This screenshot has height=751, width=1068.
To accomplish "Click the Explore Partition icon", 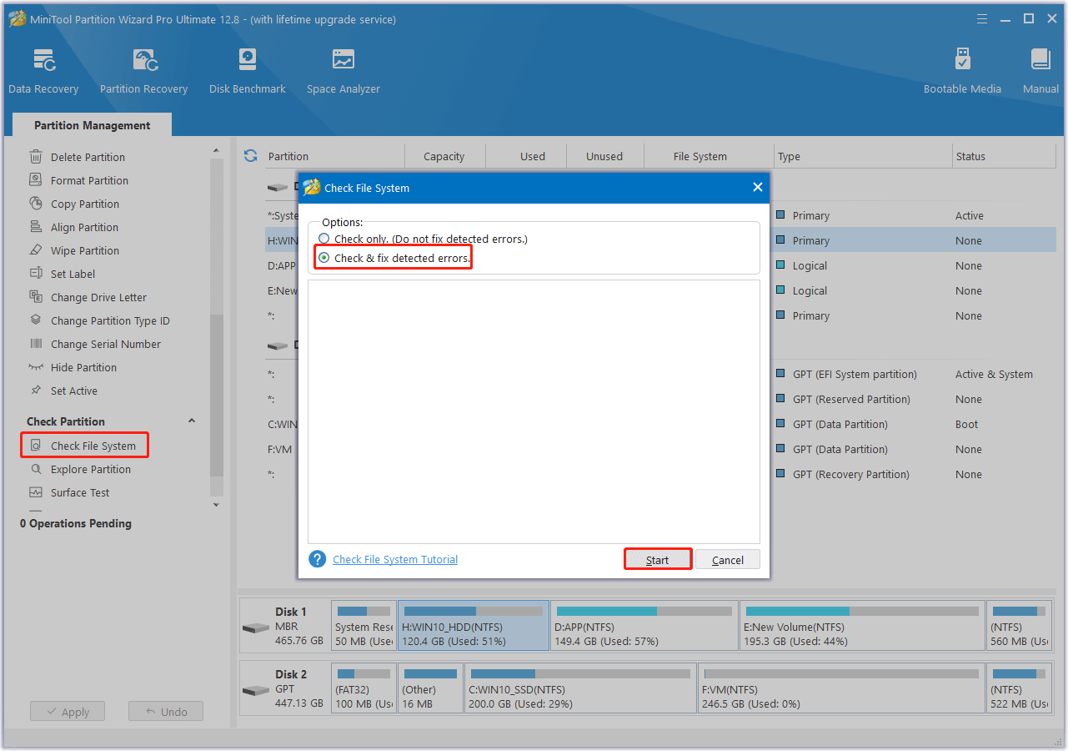I will pos(36,469).
